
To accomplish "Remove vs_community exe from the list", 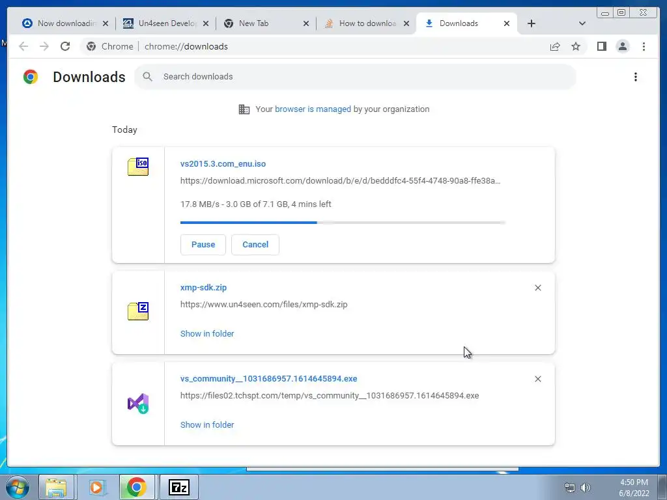I will tap(537, 379).
